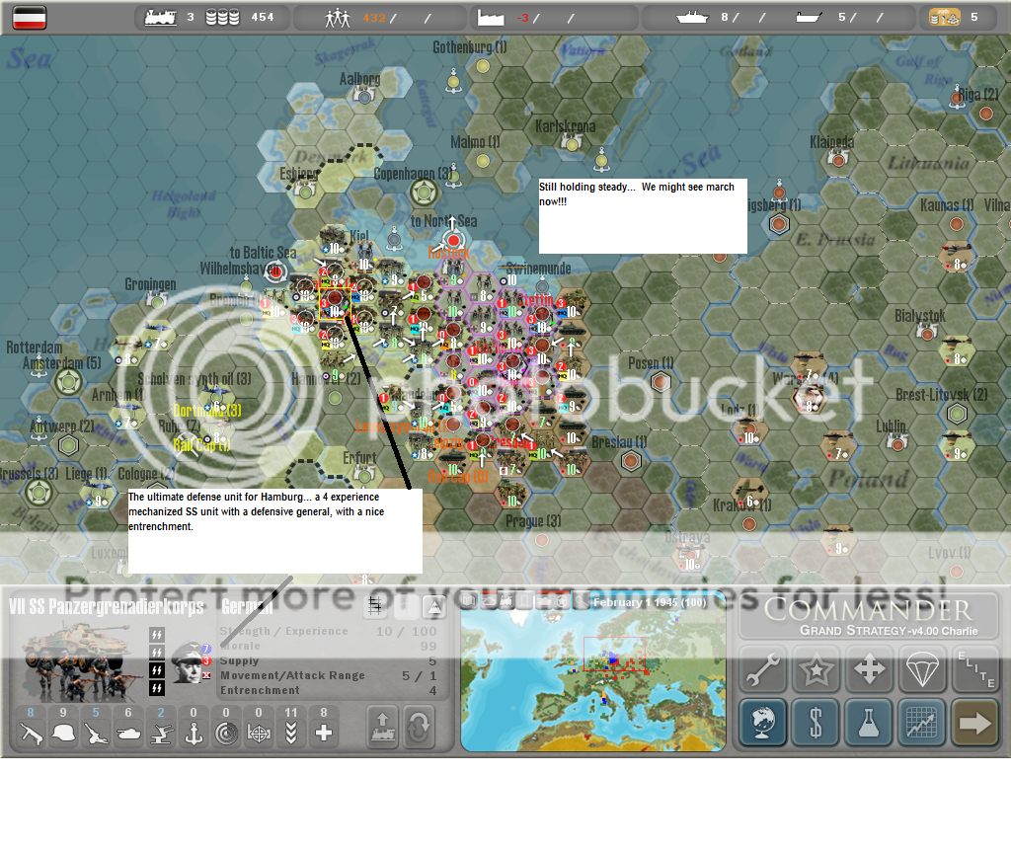Screen dimensions: 1011x852
Task: Click the end turn arrow button
Action: tap(975, 723)
